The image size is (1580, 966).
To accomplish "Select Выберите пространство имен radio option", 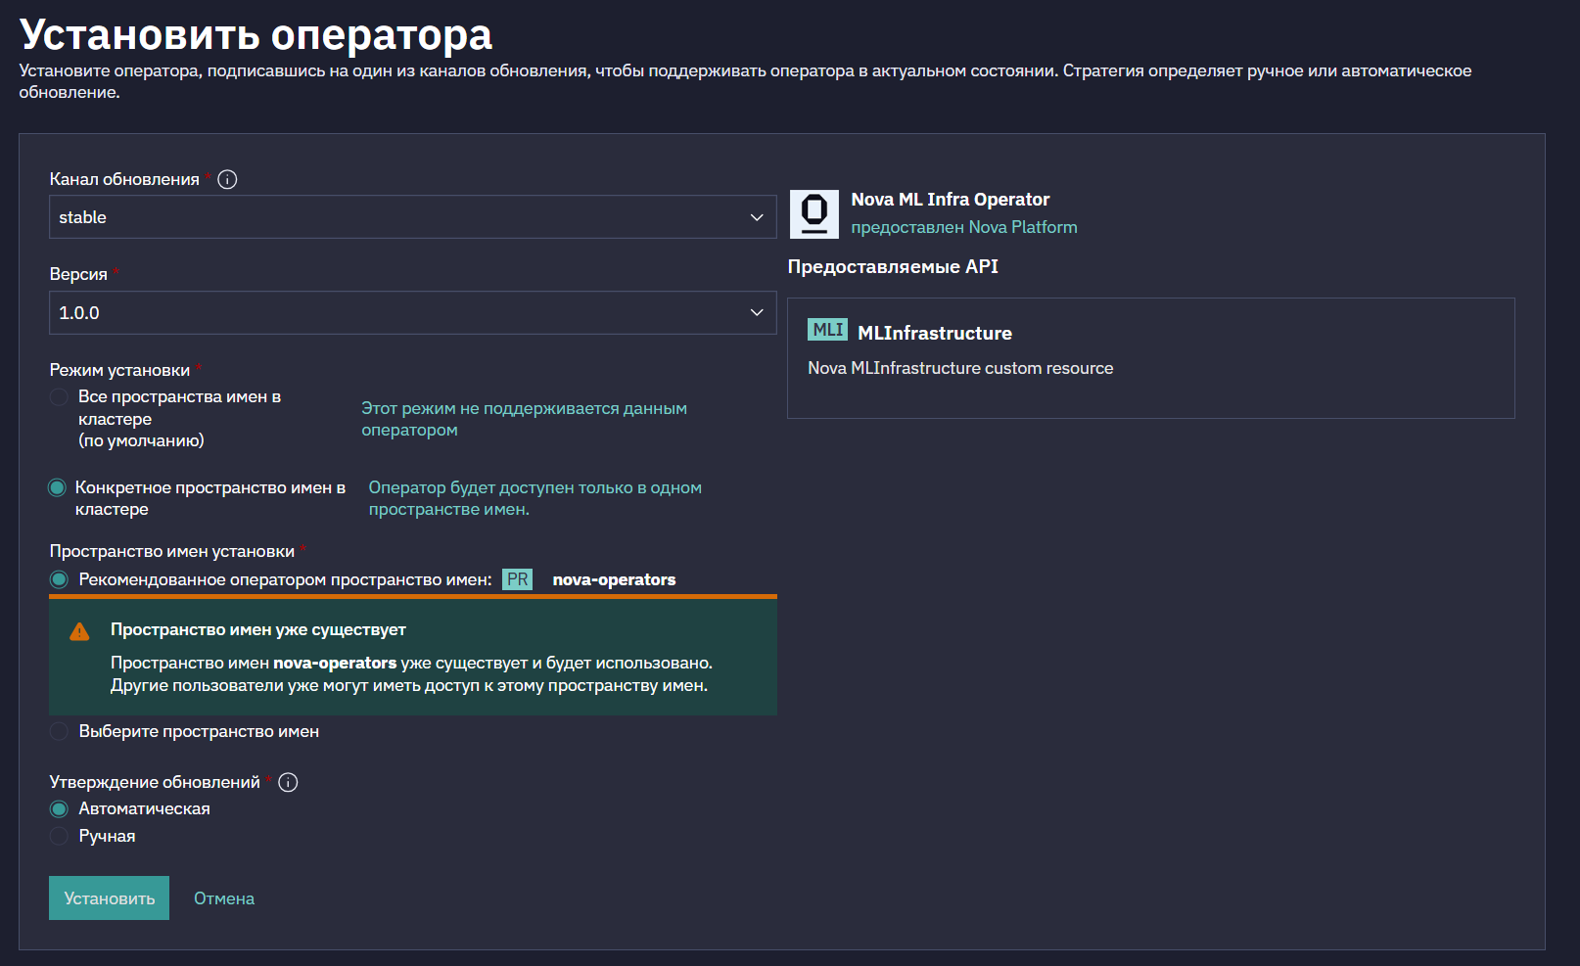I will tap(59, 731).
